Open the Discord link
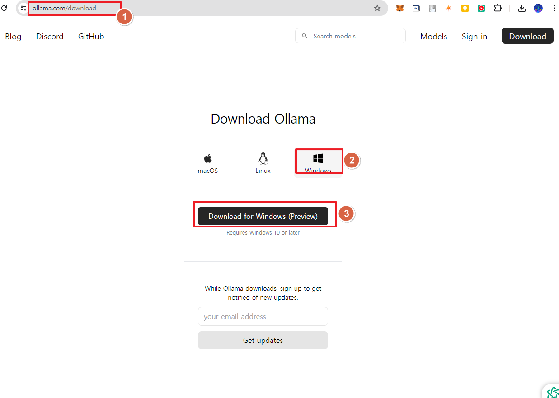The height and width of the screenshot is (398, 559). click(50, 37)
